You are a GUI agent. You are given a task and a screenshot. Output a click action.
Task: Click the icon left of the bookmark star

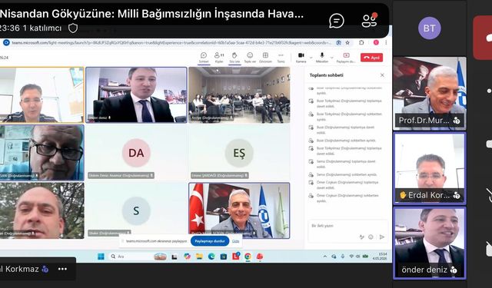(x=338, y=42)
